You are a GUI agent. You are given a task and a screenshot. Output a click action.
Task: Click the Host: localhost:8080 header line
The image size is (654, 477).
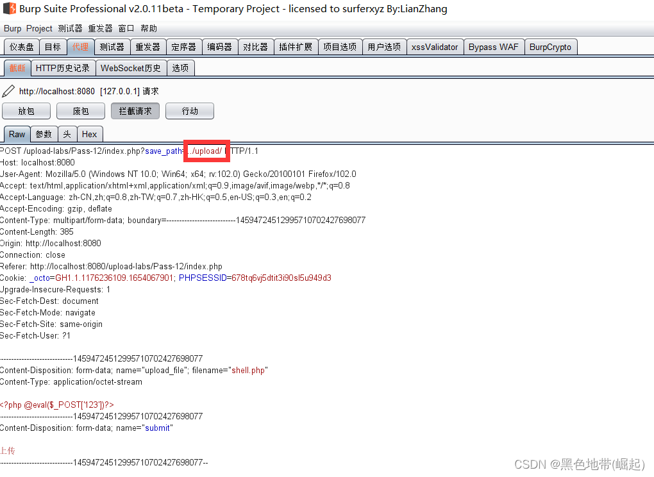(x=38, y=163)
